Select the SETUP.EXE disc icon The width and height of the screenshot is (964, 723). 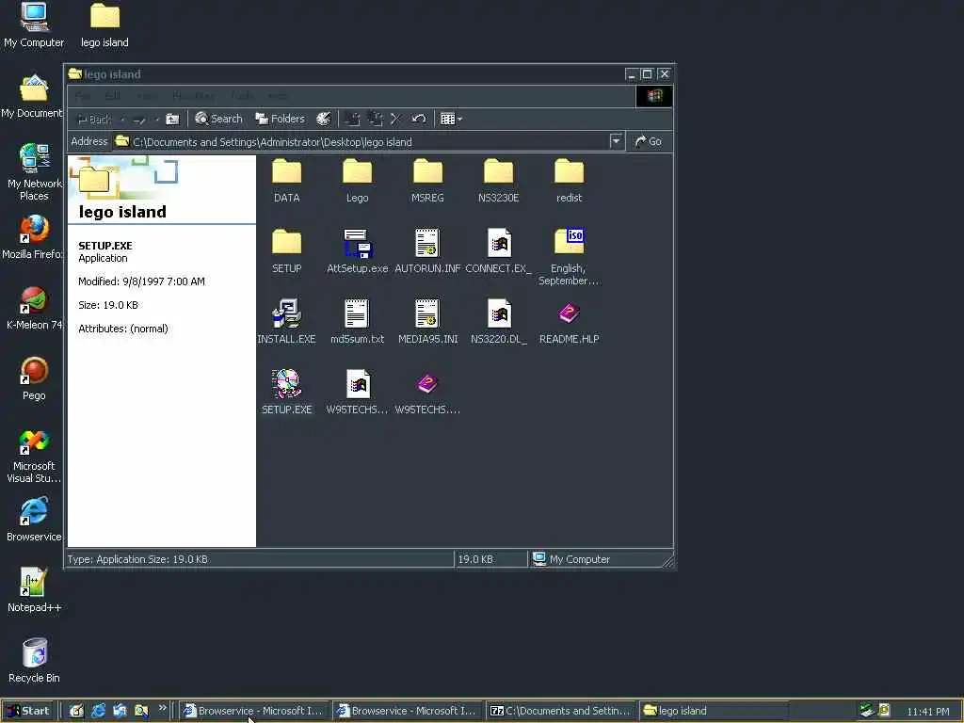coord(286,384)
